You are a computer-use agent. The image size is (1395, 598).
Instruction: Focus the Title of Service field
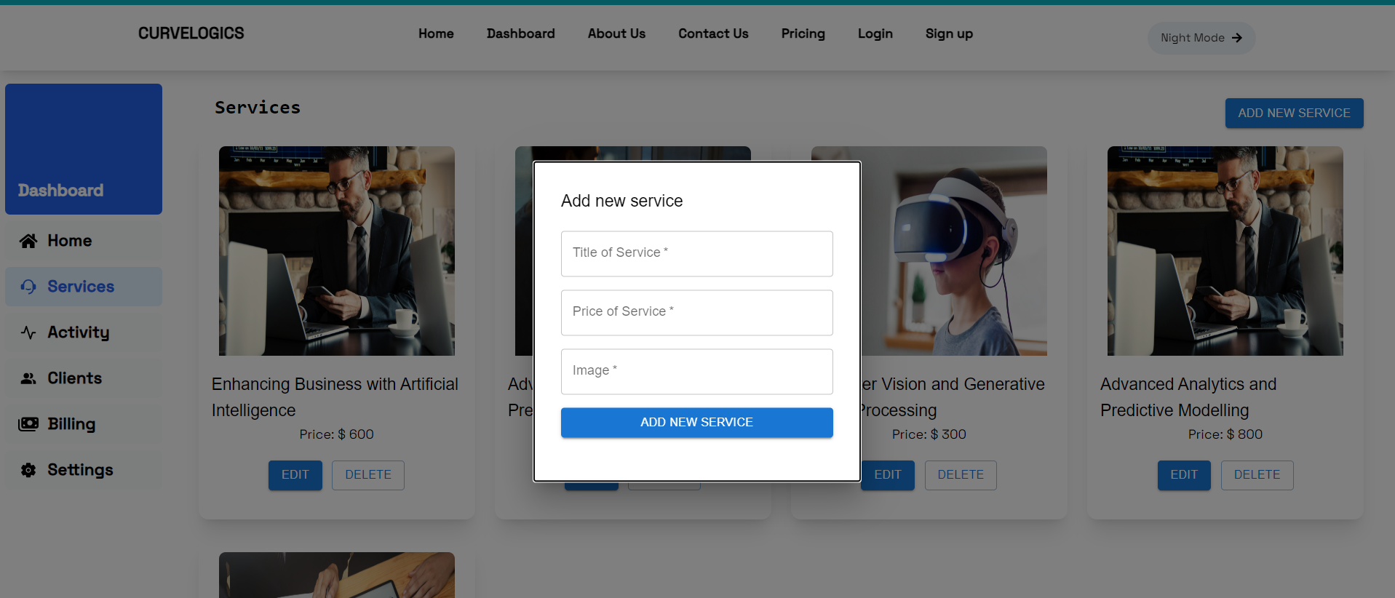697,254
